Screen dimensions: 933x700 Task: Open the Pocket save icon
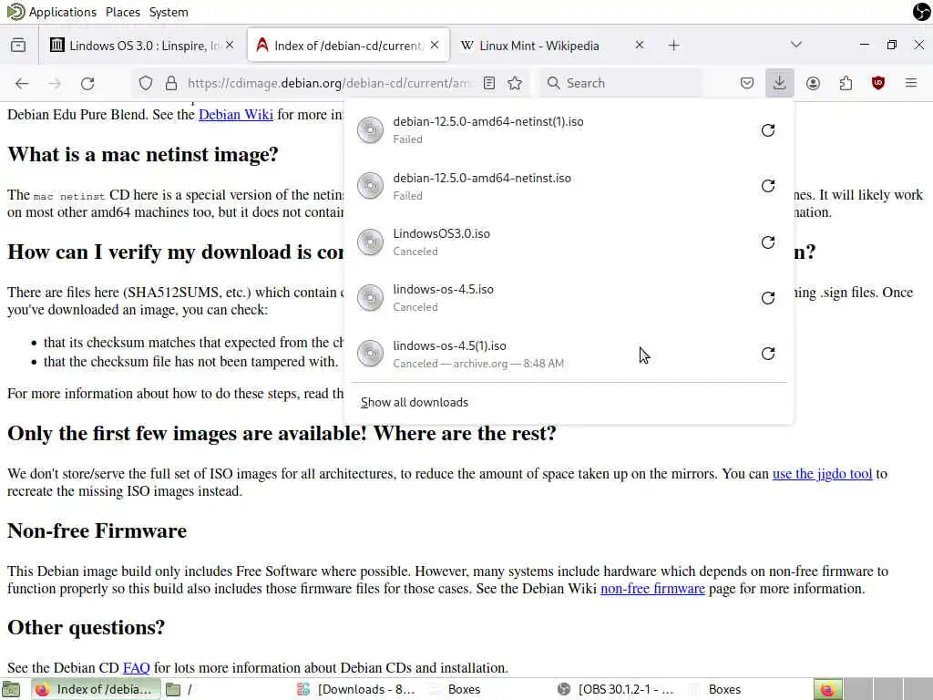(x=747, y=83)
